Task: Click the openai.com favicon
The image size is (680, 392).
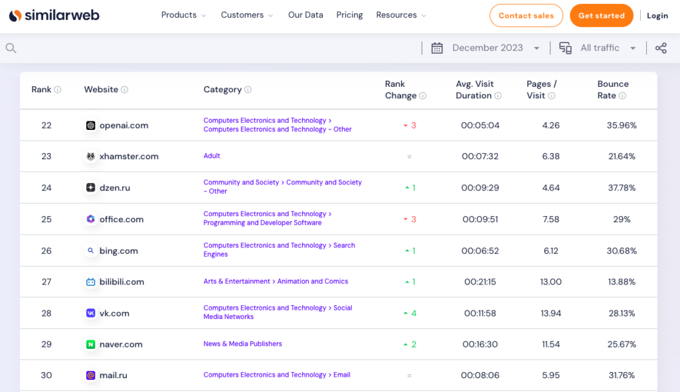Action: tap(90, 125)
